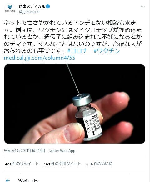Screen dimensions: 150x182
Task: View the 421 件のリツイート list
Action: pyautogui.click(x=22, y=164)
